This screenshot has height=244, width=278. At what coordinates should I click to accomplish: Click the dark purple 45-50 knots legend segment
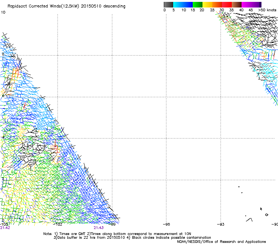tap(256, 5)
